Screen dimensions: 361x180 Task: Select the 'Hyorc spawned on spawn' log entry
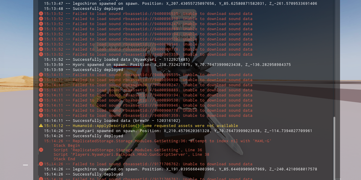[167, 64]
